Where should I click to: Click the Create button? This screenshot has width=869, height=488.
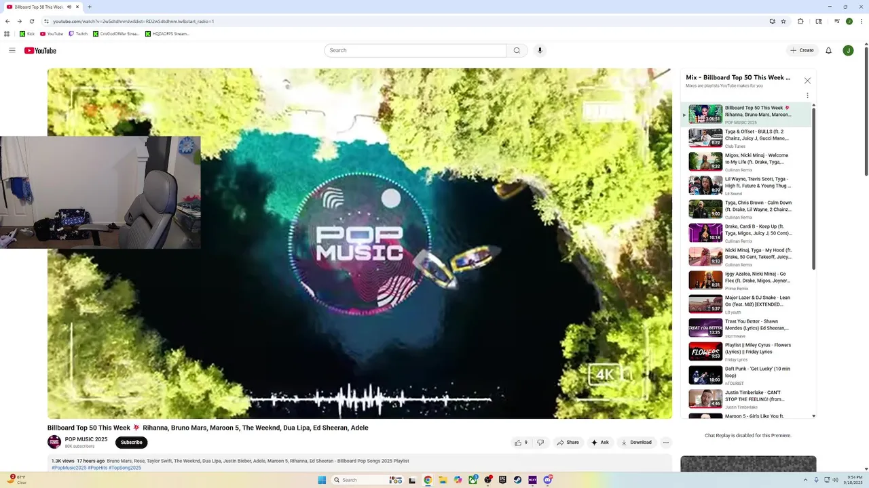[x=802, y=50]
